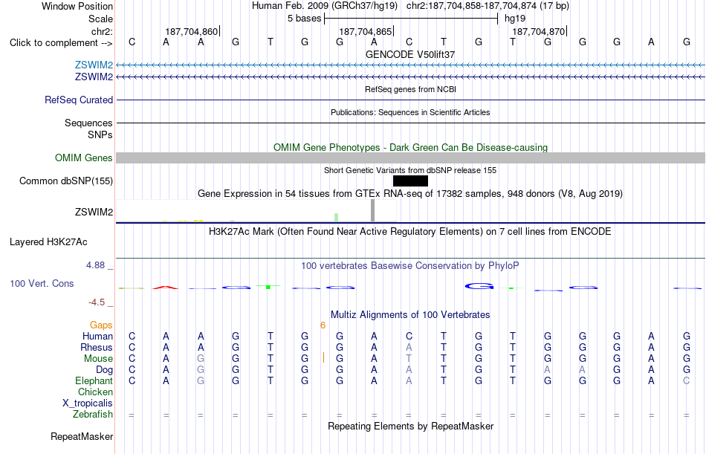Click the tall gray GTEx expression bar
Viewport: 706px width, 454px height.
click(x=372, y=210)
